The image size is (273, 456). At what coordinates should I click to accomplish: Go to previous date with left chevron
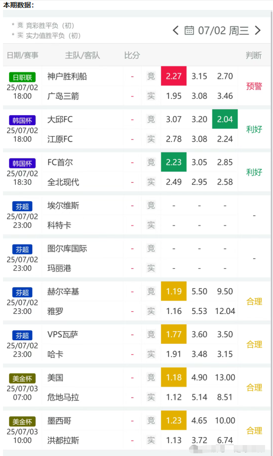click(175, 30)
